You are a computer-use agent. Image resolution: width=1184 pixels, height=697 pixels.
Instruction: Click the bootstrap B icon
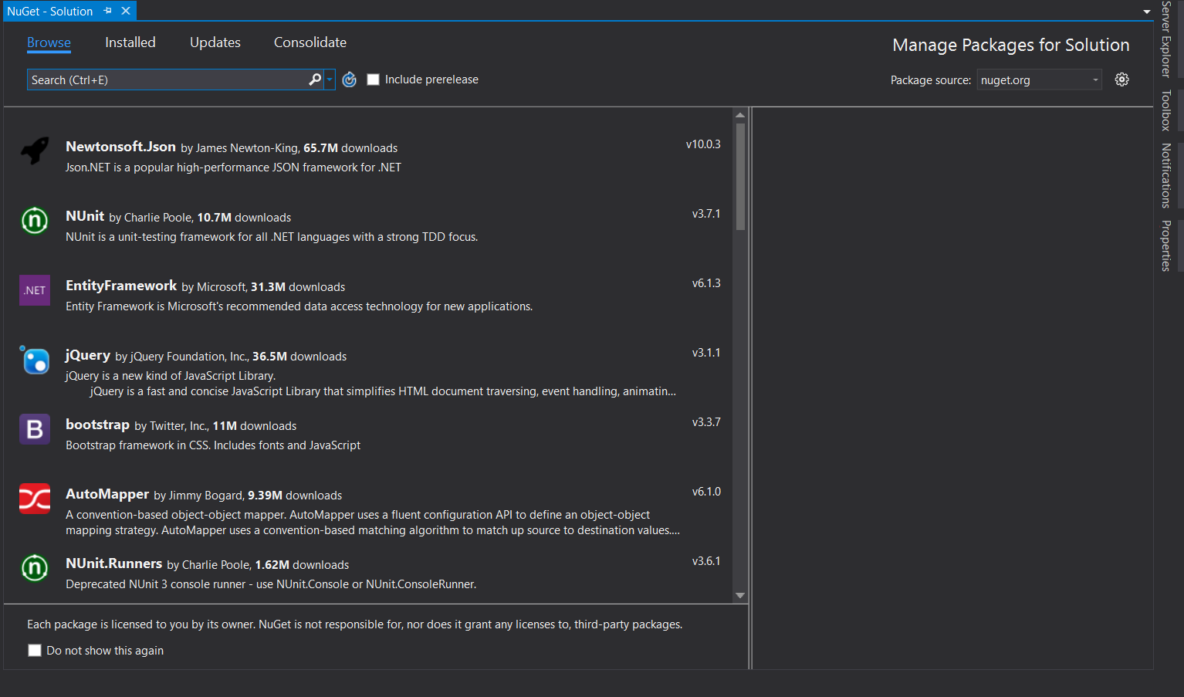tap(35, 429)
